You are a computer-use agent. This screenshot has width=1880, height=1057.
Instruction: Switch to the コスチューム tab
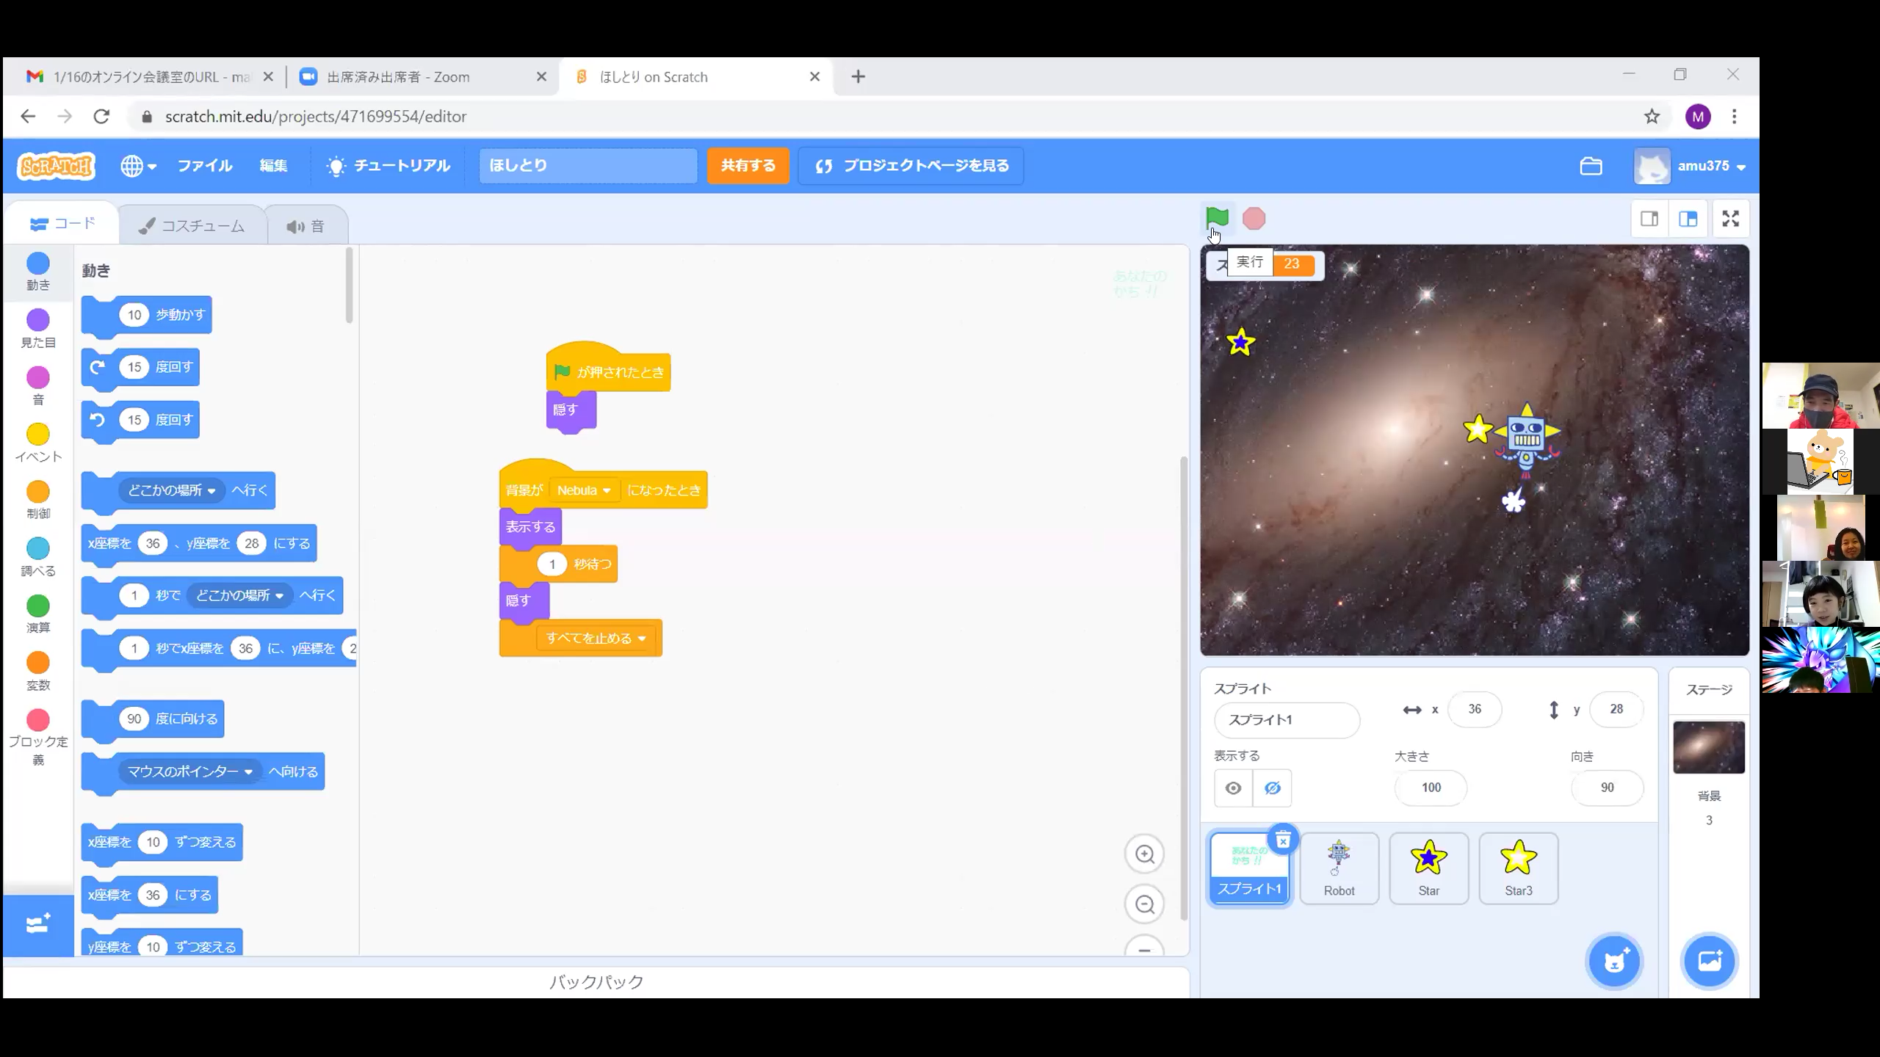[192, 226]
